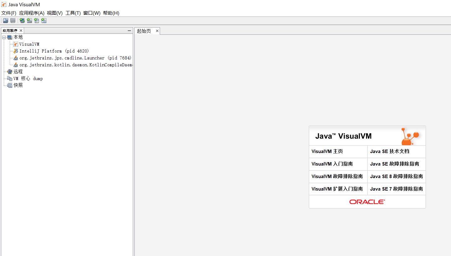Open the VisualVM 主页 link
The image size is (451, 256).
[327, 151]
